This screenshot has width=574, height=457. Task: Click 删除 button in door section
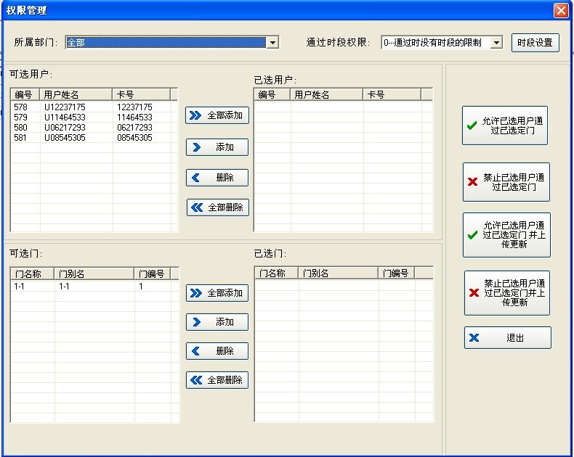(217, 351)
